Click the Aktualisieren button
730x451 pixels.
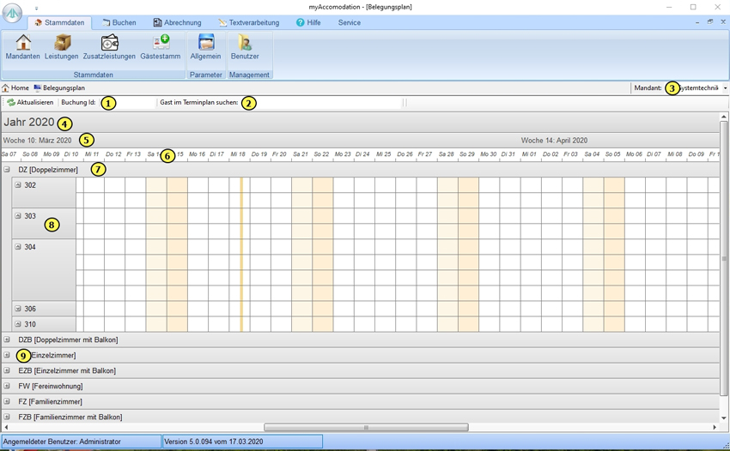tap(30, 103)
